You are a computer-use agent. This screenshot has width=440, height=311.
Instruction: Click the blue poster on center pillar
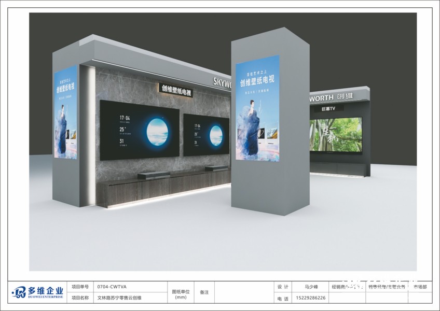tap(257, 108)
